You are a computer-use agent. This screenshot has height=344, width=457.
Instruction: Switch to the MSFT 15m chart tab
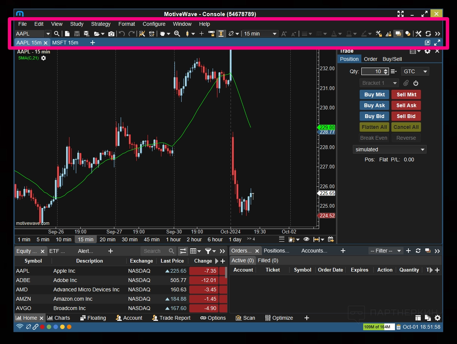(x=65, y=43)
